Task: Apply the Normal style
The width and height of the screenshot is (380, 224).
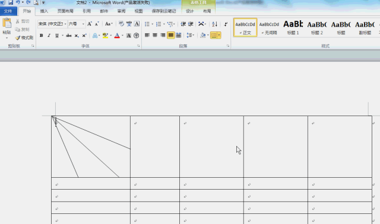Action: click(x=245, y=27)
